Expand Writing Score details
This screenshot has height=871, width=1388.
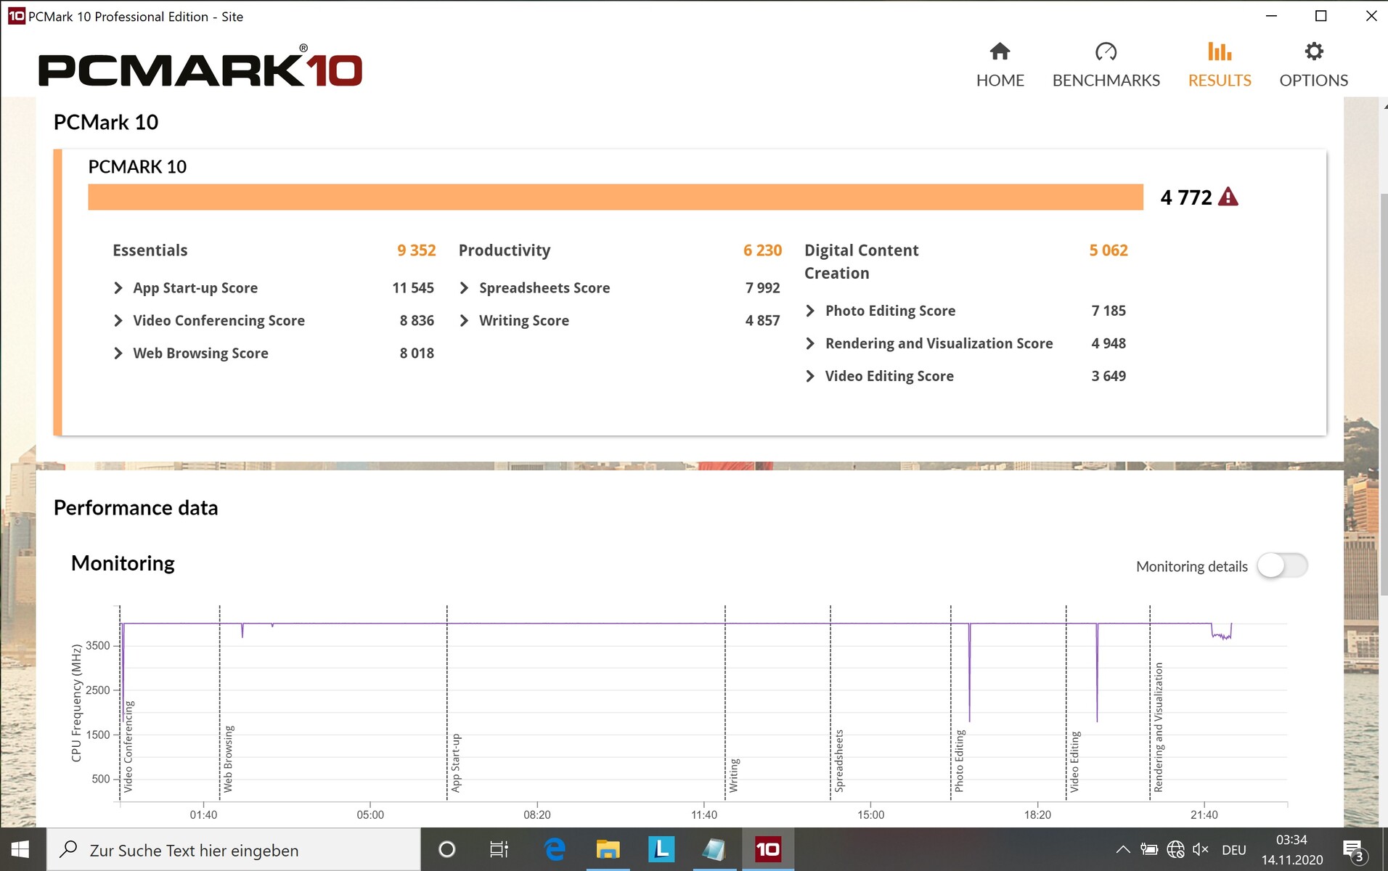465,321
